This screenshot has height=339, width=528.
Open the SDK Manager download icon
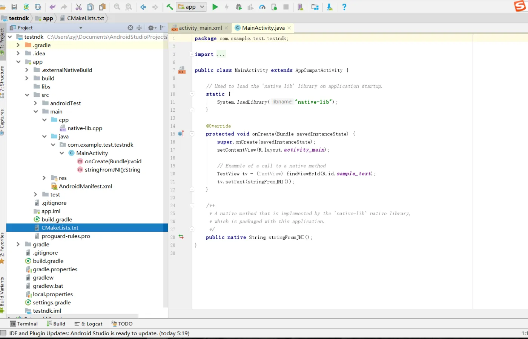(x=330, y=7)
